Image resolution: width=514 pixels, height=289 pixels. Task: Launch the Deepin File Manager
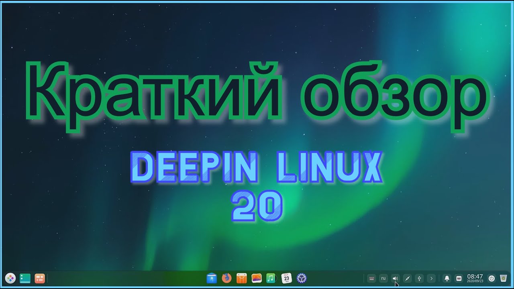point(212,278)
